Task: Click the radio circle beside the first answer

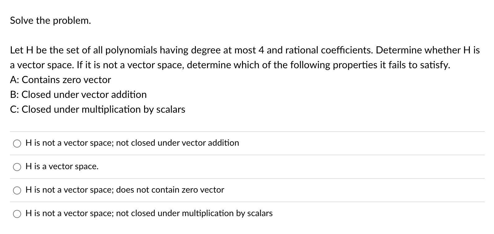Action: coord(17,143)
